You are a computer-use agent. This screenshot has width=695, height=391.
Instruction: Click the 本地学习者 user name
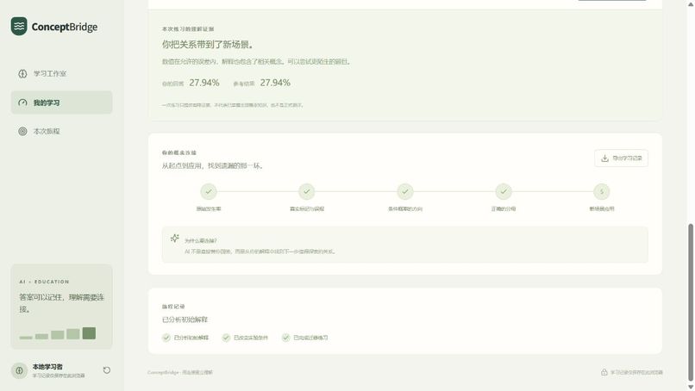coord(47,367)
